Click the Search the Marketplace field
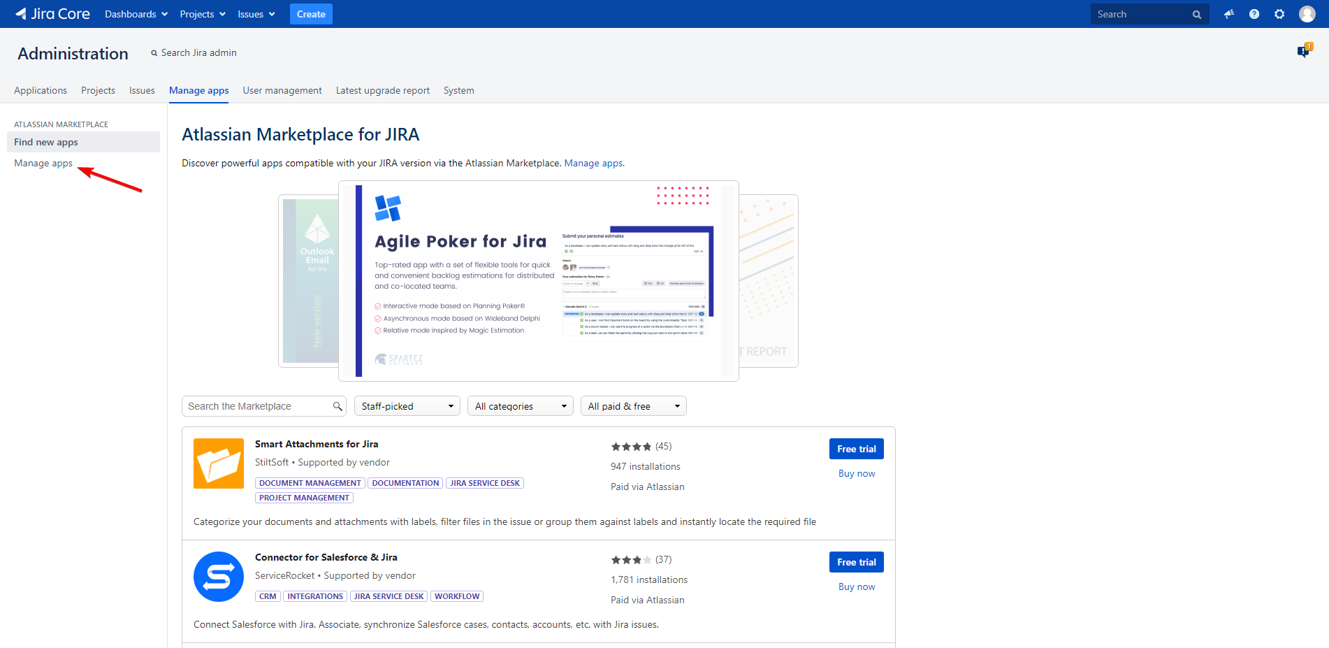 pyautogui.click(x=259, y=406)
